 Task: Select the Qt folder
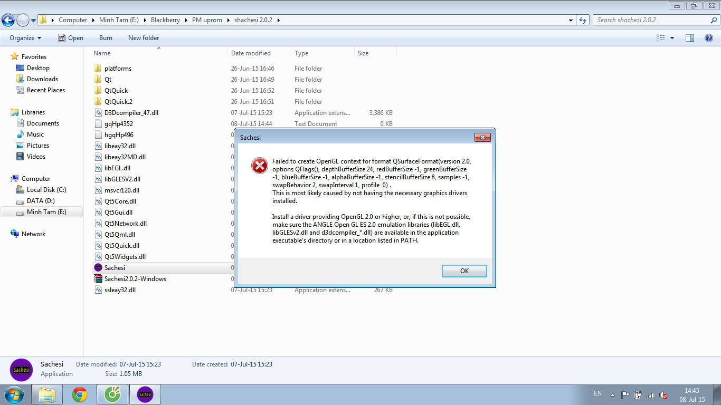108,80
